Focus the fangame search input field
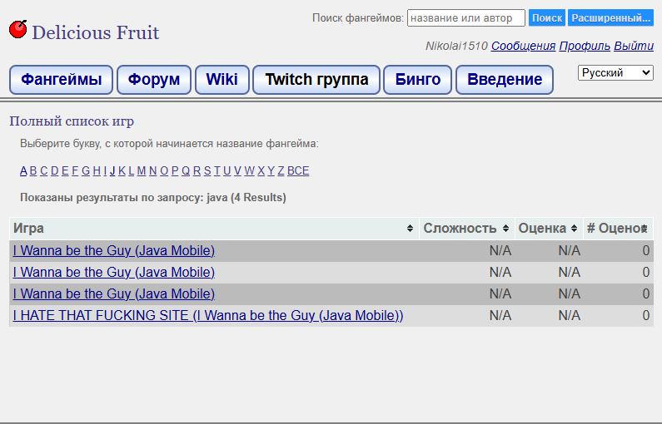Viewport: 662px width, 424px height. (x=466, y=18)
